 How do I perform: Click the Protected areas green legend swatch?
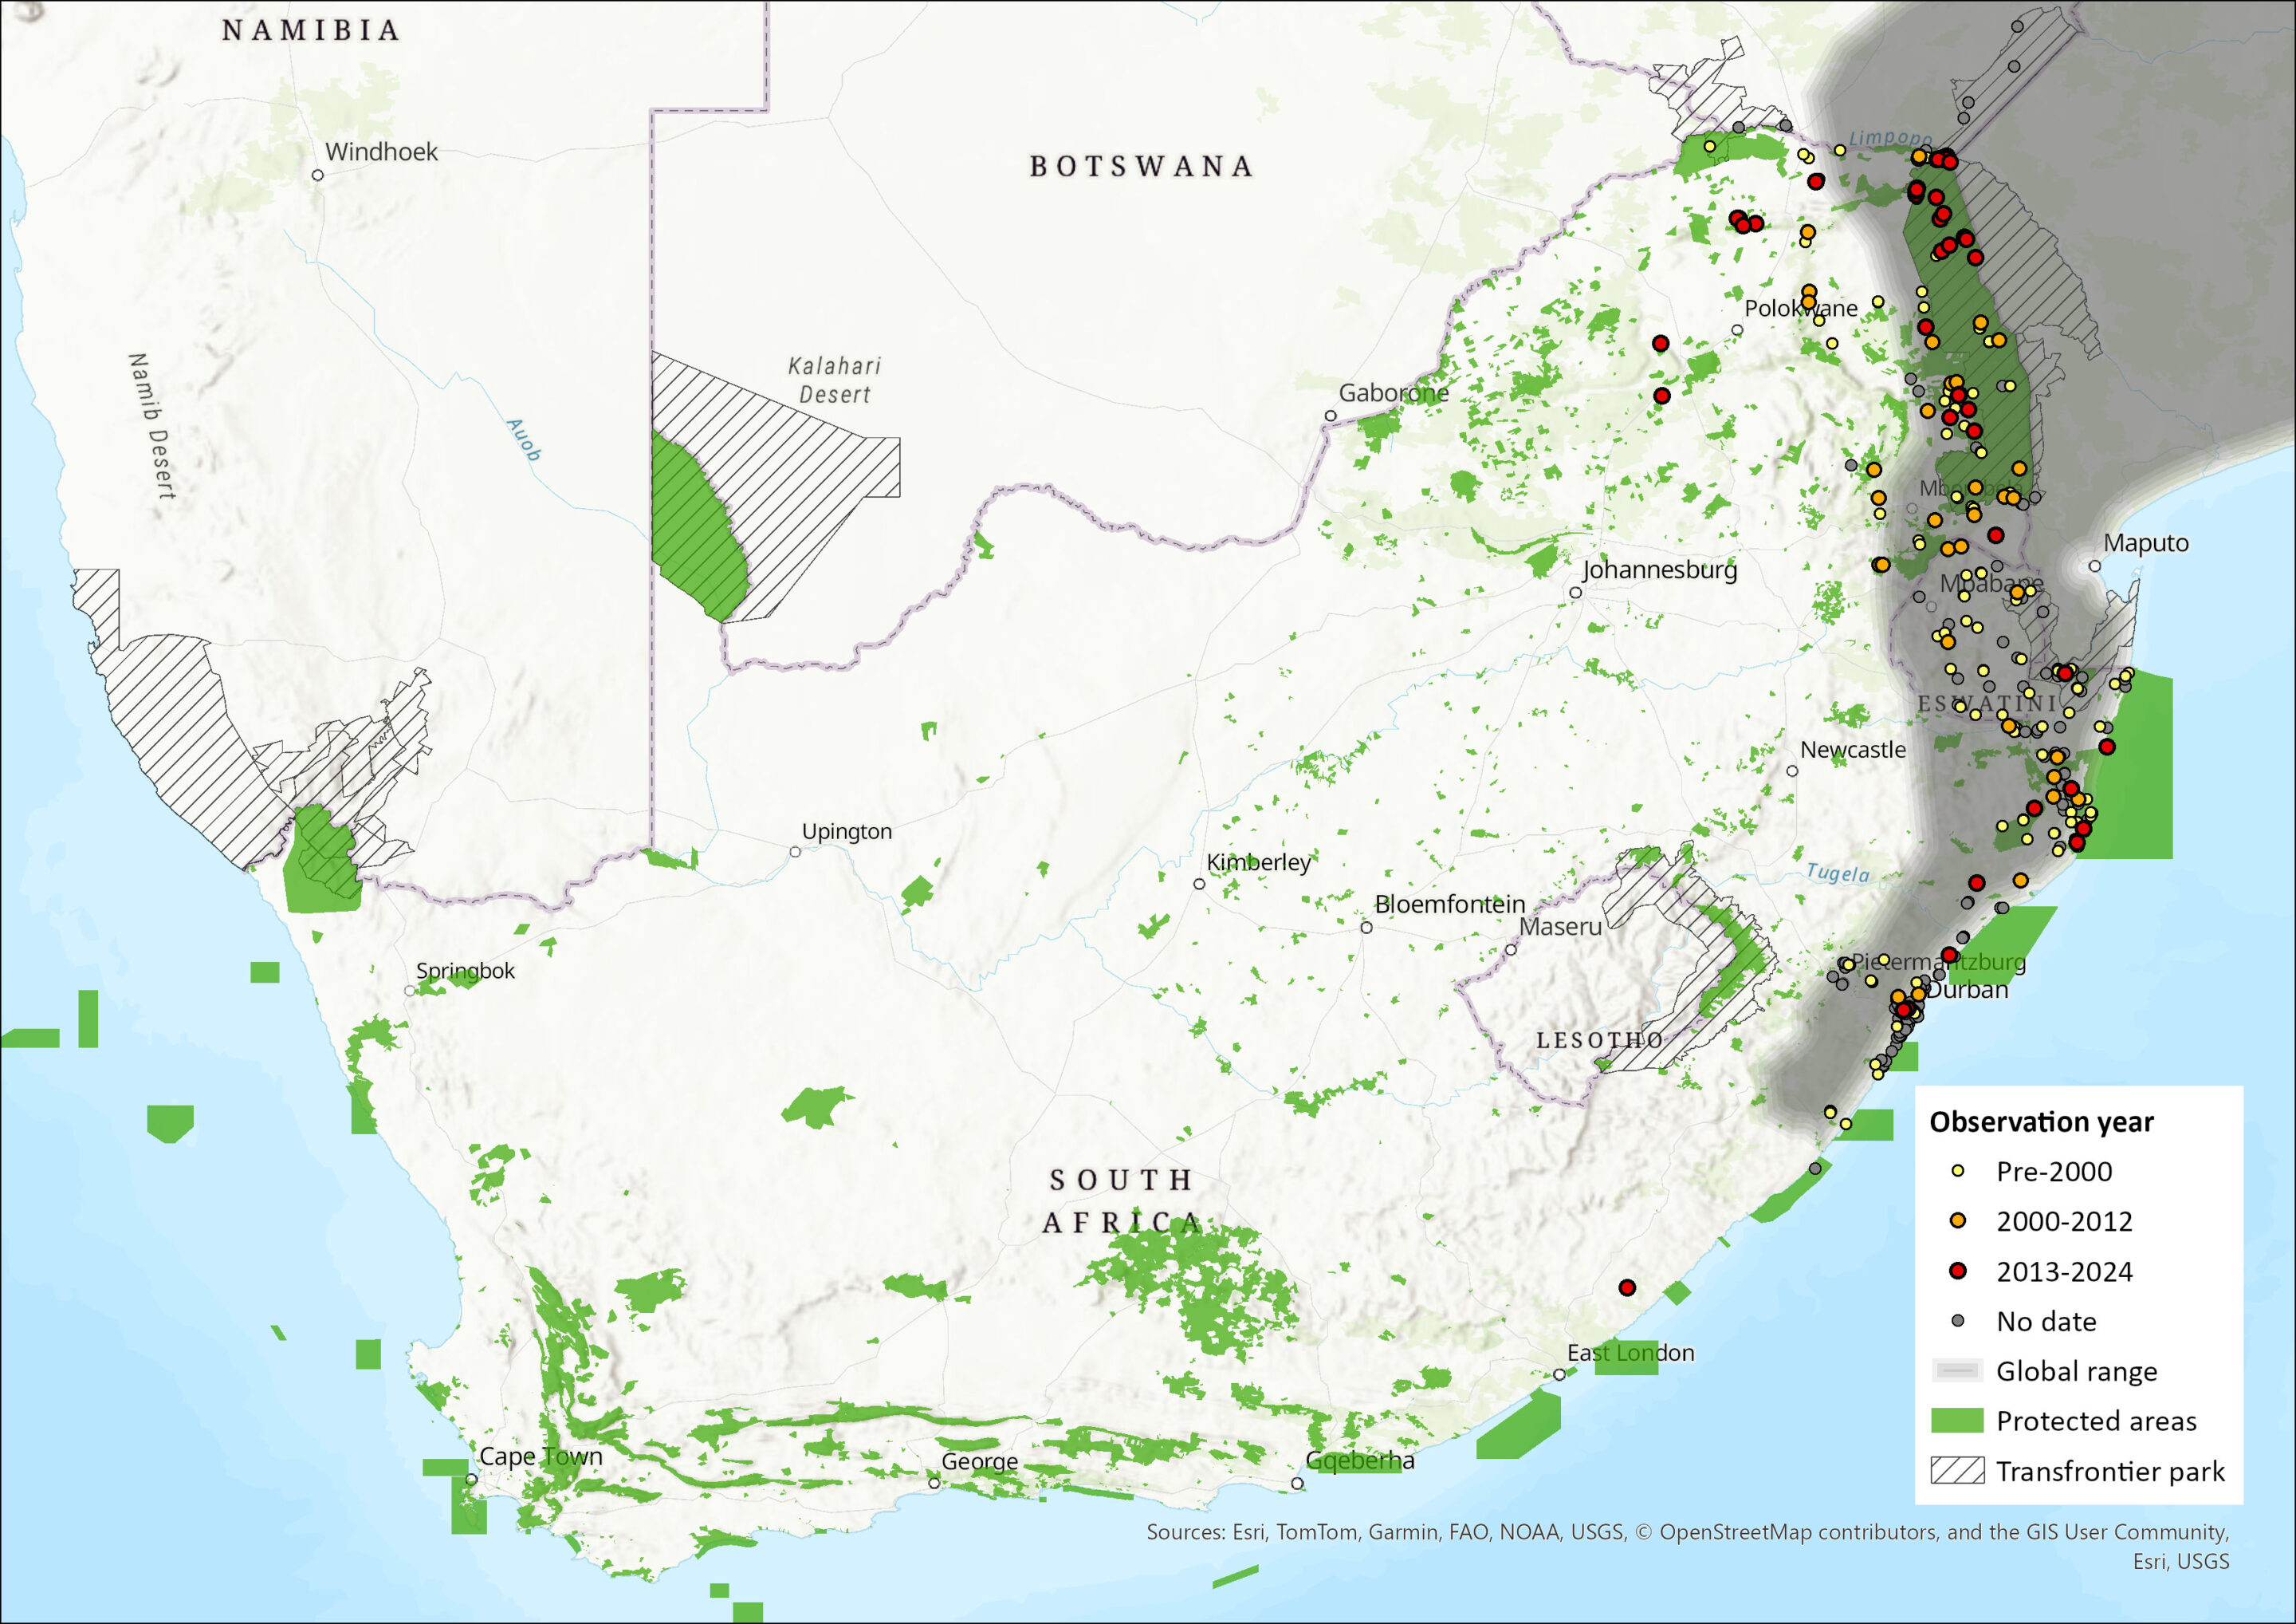click(x=1957, y=1420)
